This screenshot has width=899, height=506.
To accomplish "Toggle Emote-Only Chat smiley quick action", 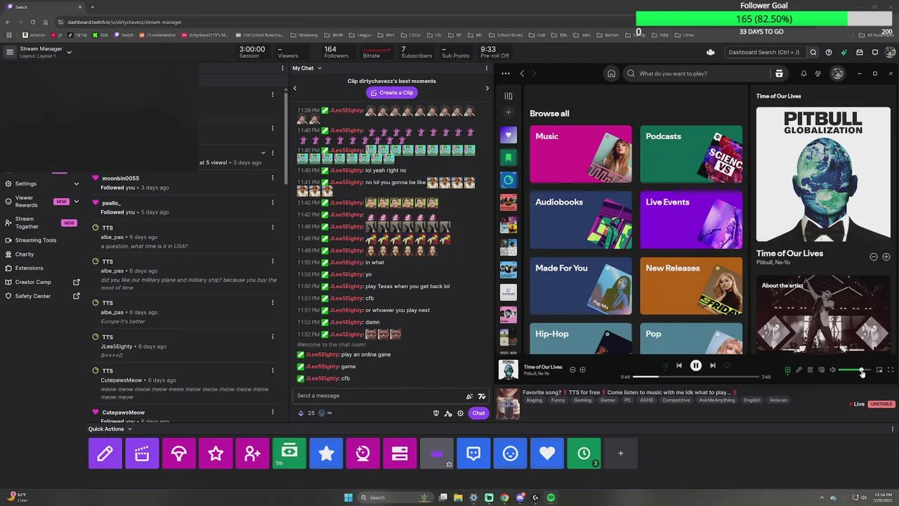I will [x=510, y=453].
